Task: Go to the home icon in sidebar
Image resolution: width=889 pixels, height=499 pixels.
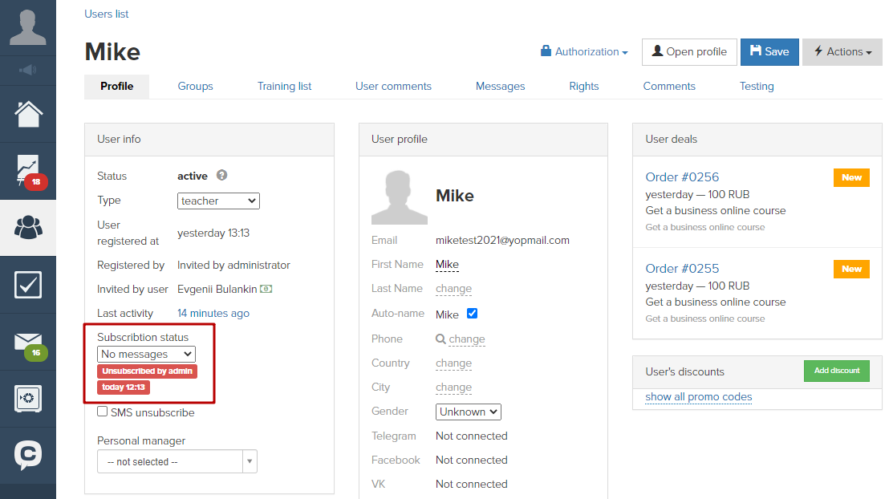Action: (28, 114)
